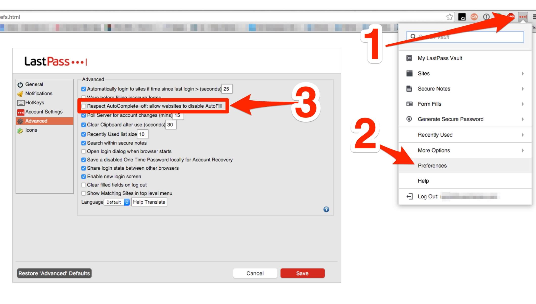Click the Icons puzzle icon

pos(20,130)
